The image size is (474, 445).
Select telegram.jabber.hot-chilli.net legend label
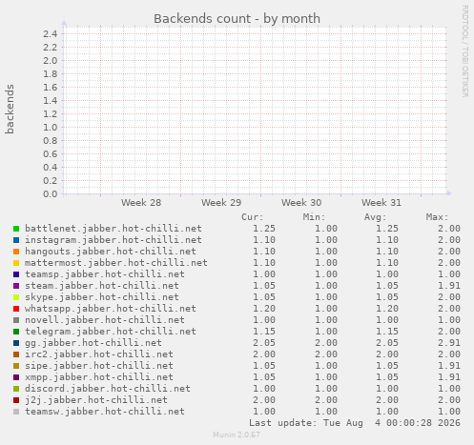[x=111, y=332]
